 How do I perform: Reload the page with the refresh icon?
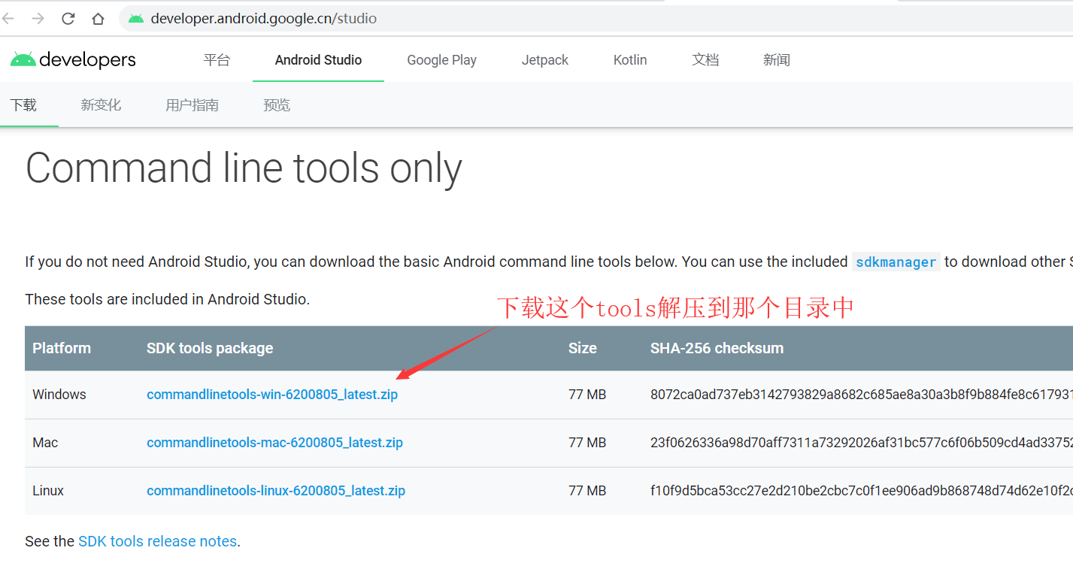68,19
